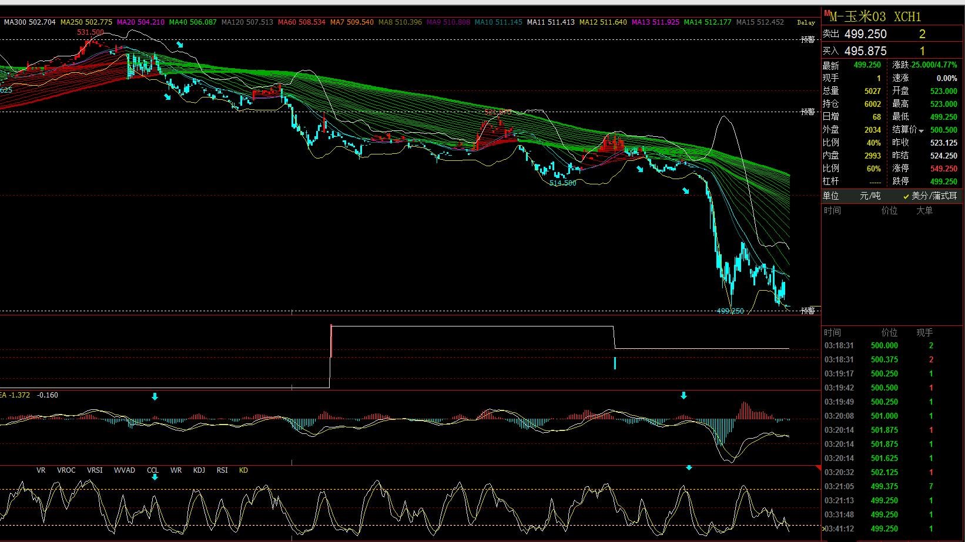Select the MA300 502.704 legend entry

tap(29, 22)
